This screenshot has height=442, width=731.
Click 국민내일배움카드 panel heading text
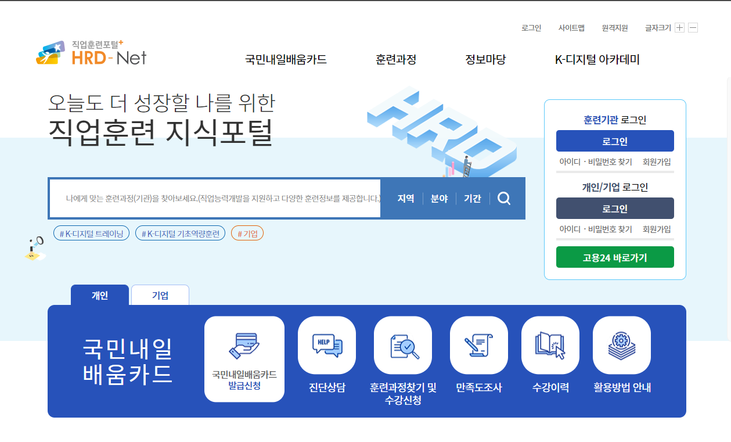point(128,361)
